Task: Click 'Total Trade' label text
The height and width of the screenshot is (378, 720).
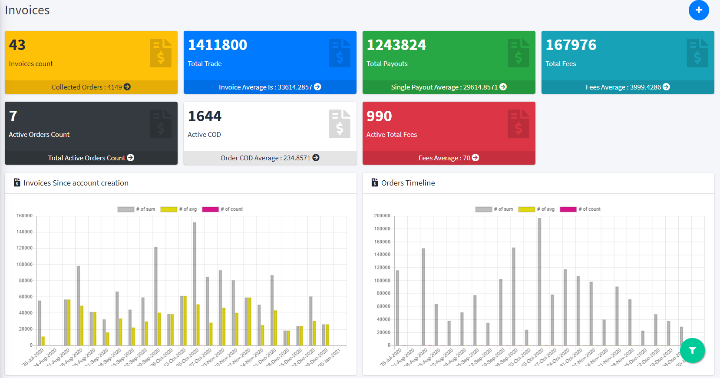Action: 205,64
